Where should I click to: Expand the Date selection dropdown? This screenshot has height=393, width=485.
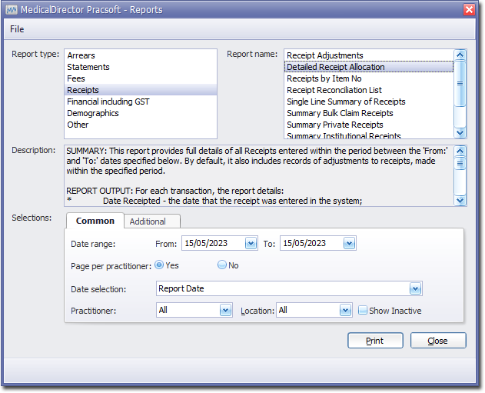pyautogui.click(x=415, y=289)
